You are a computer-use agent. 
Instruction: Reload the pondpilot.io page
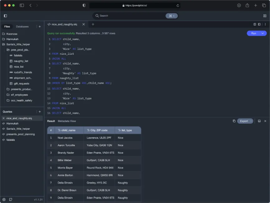click(x=178, y=6)
